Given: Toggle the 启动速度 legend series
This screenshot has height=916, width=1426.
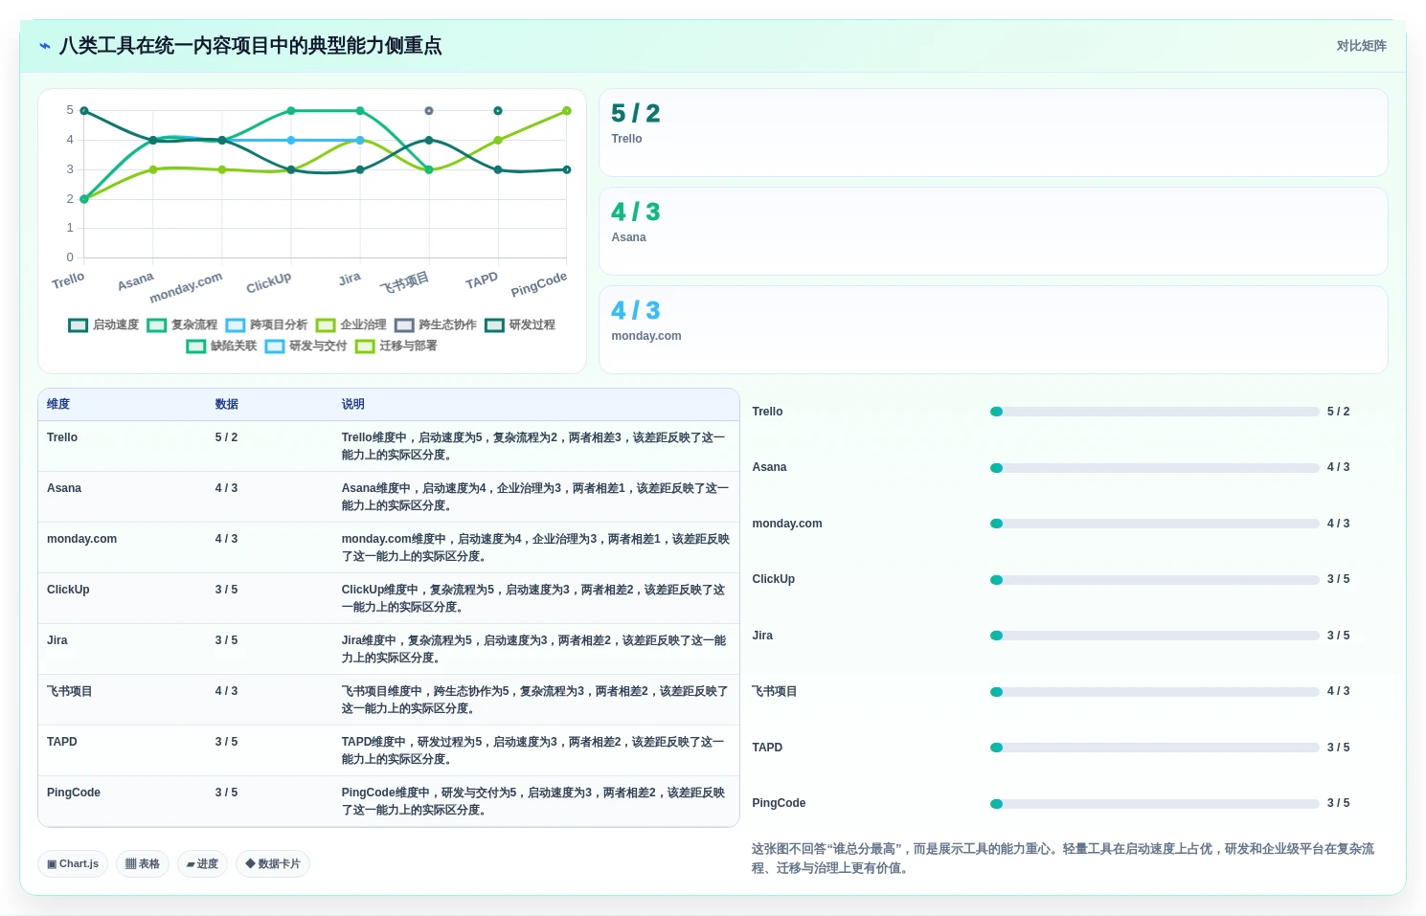Looking at the screenshot, I should click(103, 325).
